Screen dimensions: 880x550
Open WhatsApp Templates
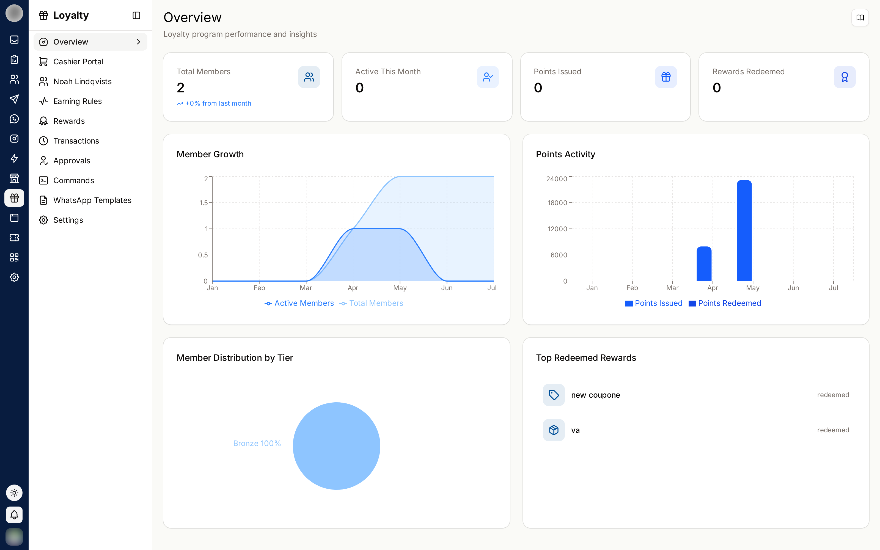click(90, 200)
